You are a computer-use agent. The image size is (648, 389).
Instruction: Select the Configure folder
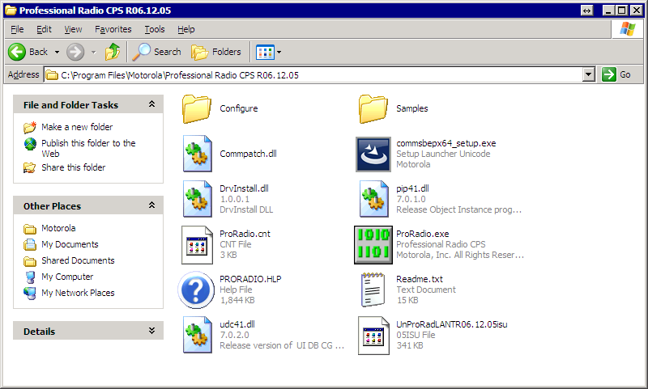[x=197, y=108]
